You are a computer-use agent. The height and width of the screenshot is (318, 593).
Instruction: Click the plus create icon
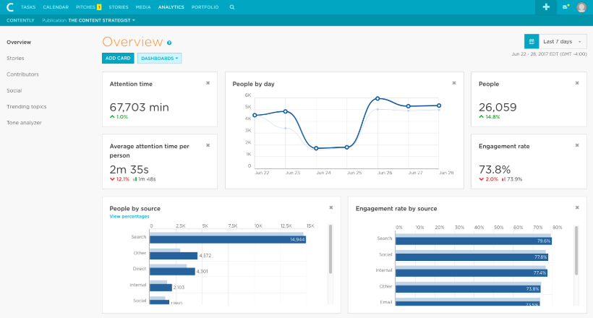(x=546, y=7)
